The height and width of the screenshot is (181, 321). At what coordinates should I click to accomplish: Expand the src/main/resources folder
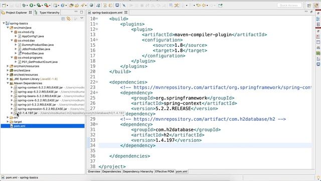[x=8, y=66]
